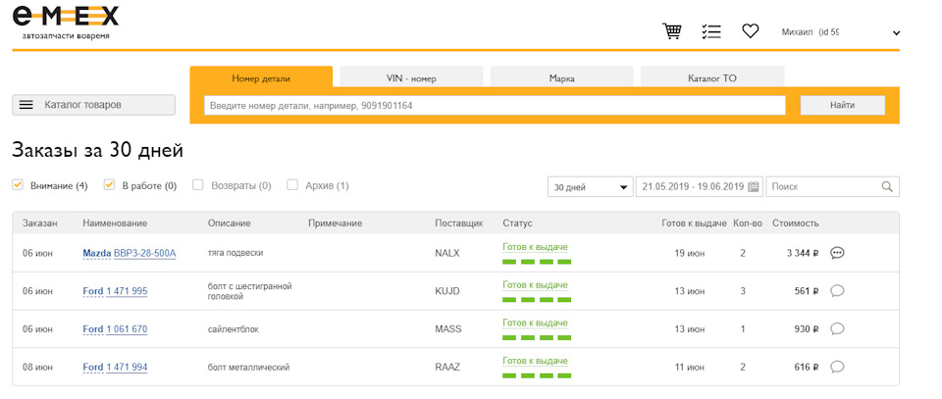Image resolution: width=942 pixels, height=399 pixels.
Task: Focus the part number search field
Action: coord(495,105)
